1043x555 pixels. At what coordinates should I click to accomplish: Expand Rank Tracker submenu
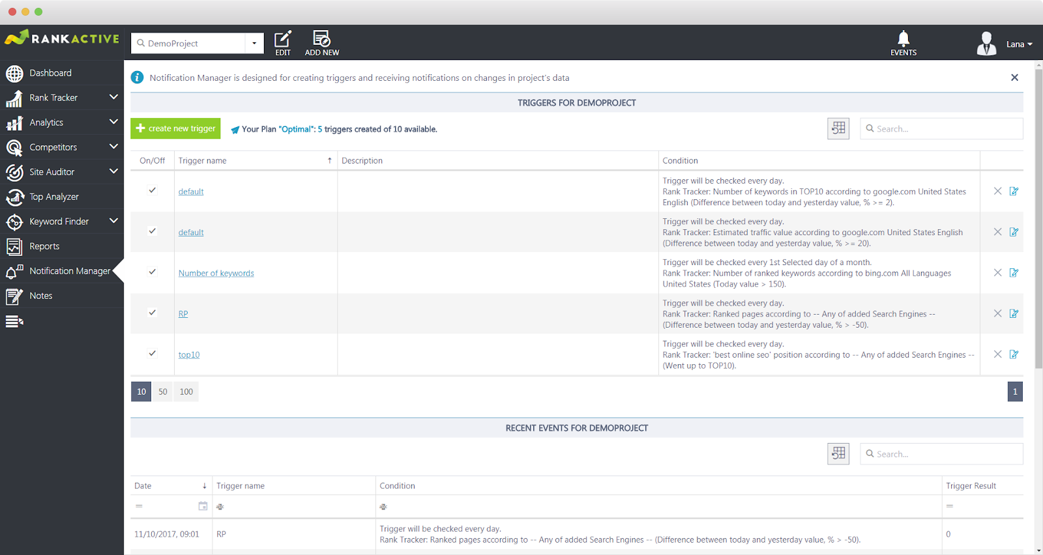(x=113, y=97)
